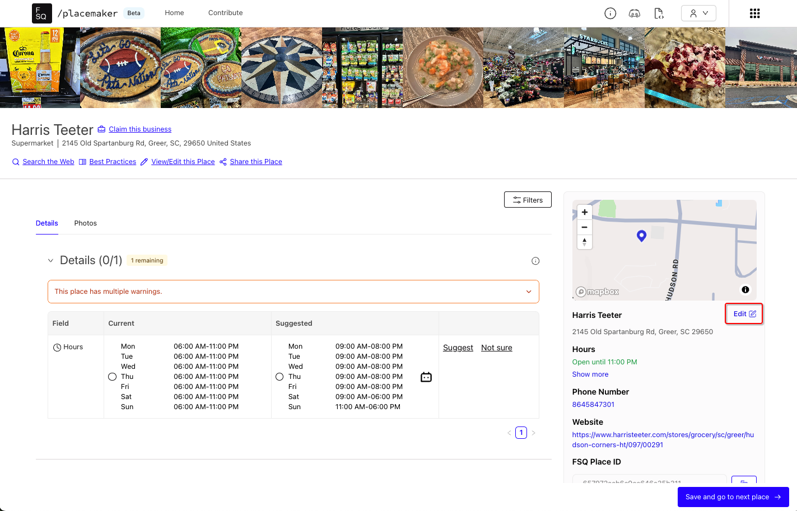Open the user account dropdown
Image resolution: width=797 pixels, height=511 pixels.
click(698, 13)
